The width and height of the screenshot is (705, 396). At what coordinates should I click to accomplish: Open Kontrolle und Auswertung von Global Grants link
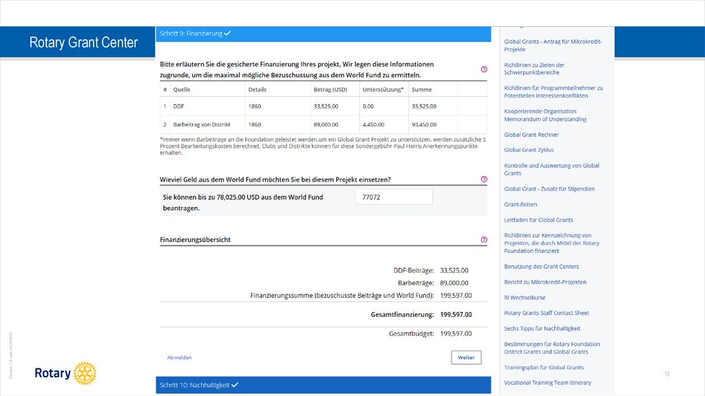[x=551, y=169]
